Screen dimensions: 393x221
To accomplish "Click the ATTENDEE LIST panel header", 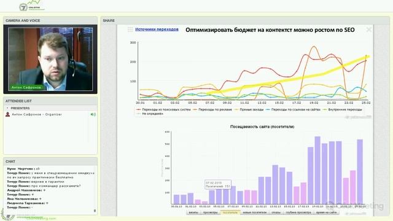I will point(50,101).
